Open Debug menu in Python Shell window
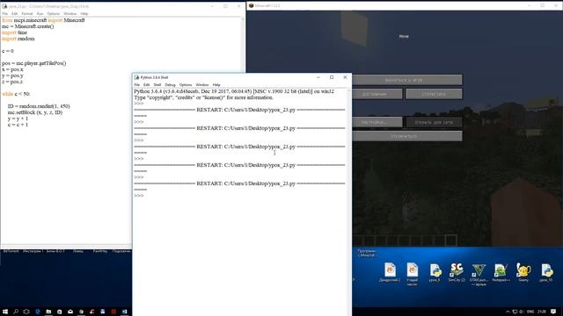Screen dimensions: 563x316 click(x=170, y=85)
